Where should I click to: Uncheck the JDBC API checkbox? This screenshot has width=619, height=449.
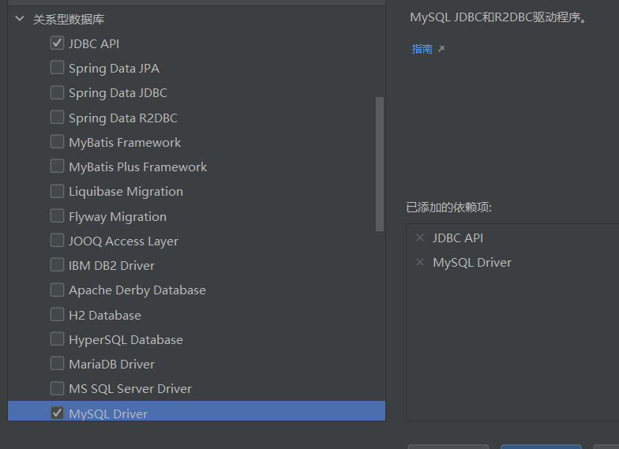point(57,43)
